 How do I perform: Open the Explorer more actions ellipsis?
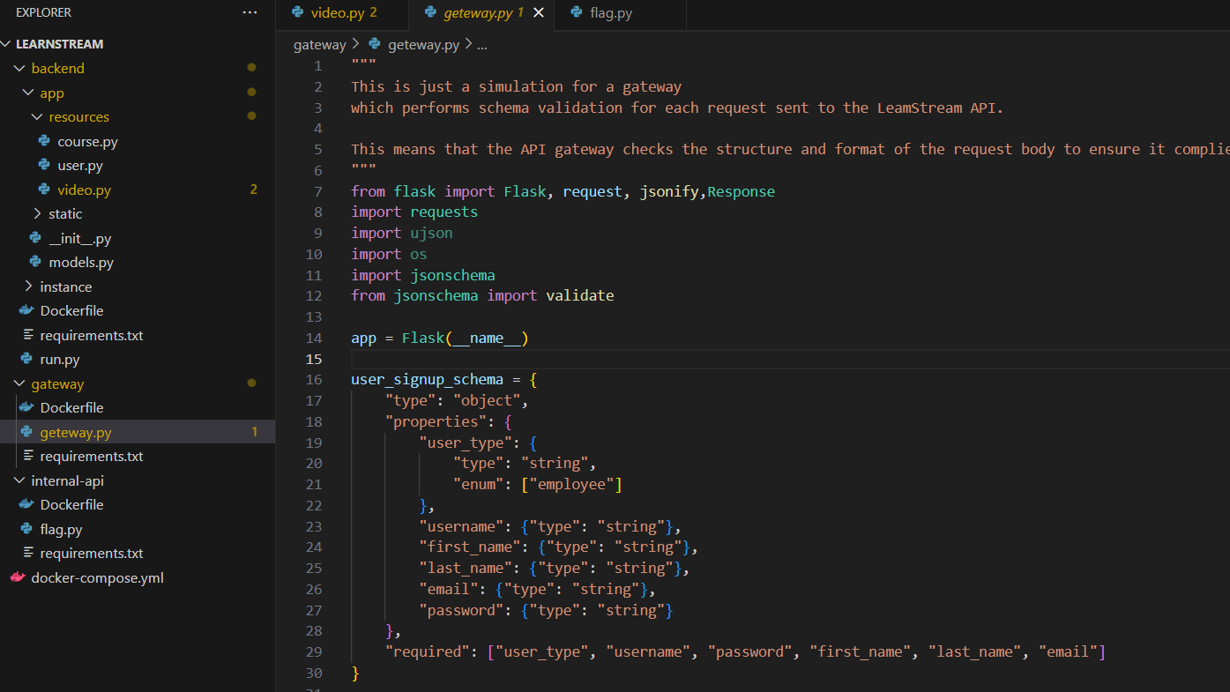(x=250, y=13)
